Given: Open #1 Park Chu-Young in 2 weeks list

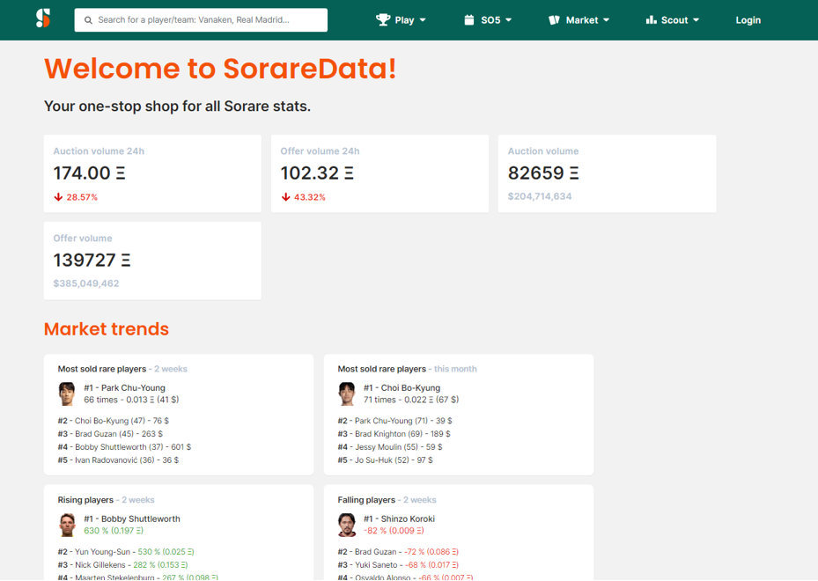Looking at the screenshot, I should coord(125,388).
